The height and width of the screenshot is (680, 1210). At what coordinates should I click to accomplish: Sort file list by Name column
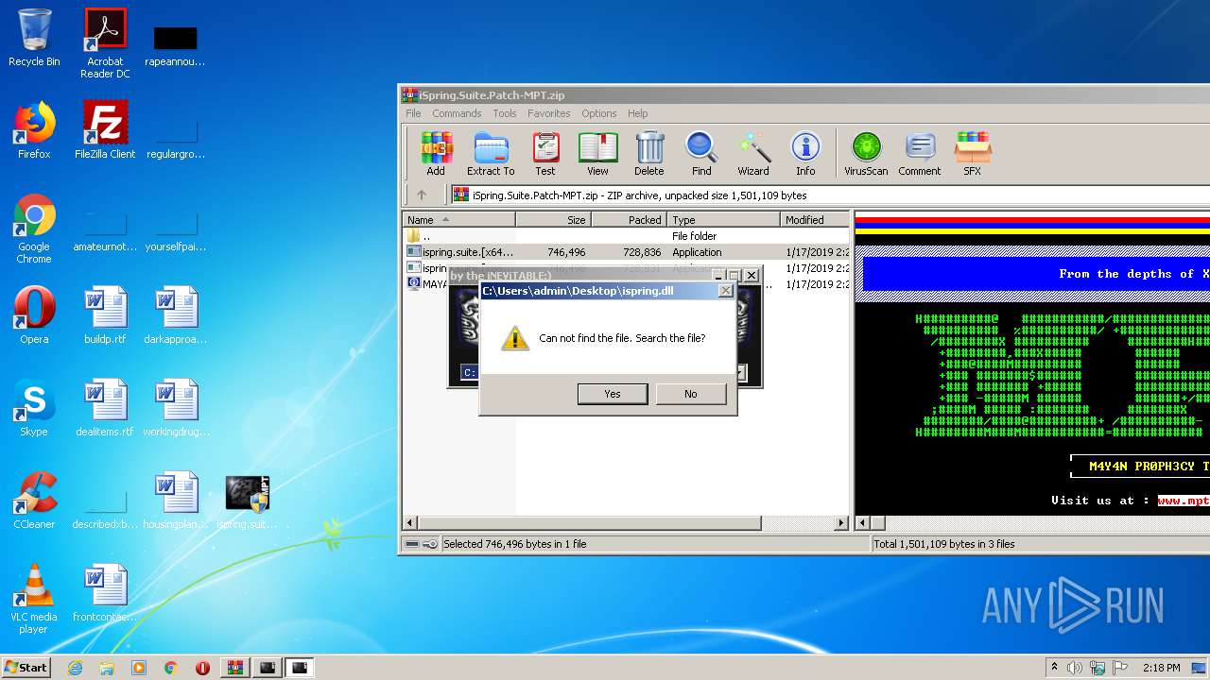(459, 219)
